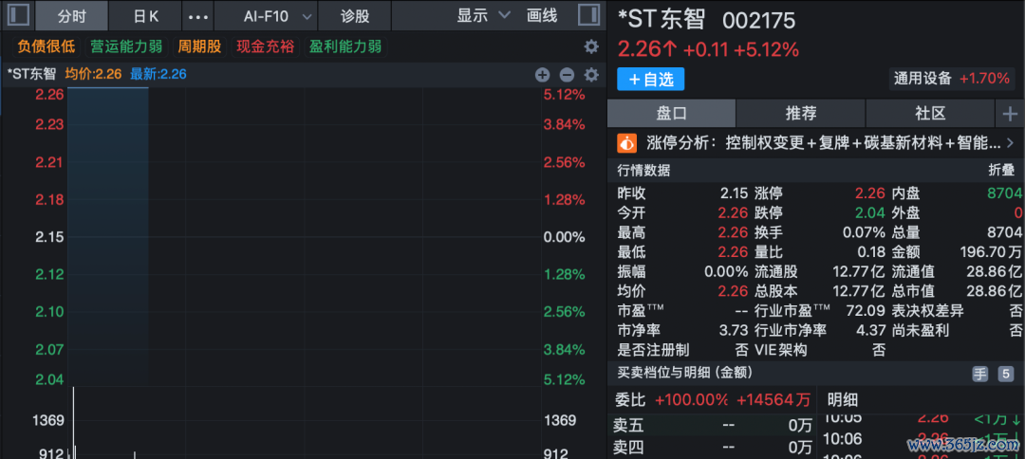Click the 2.15 previous close axis label
1025x459 pixels.
click(50, 237)
